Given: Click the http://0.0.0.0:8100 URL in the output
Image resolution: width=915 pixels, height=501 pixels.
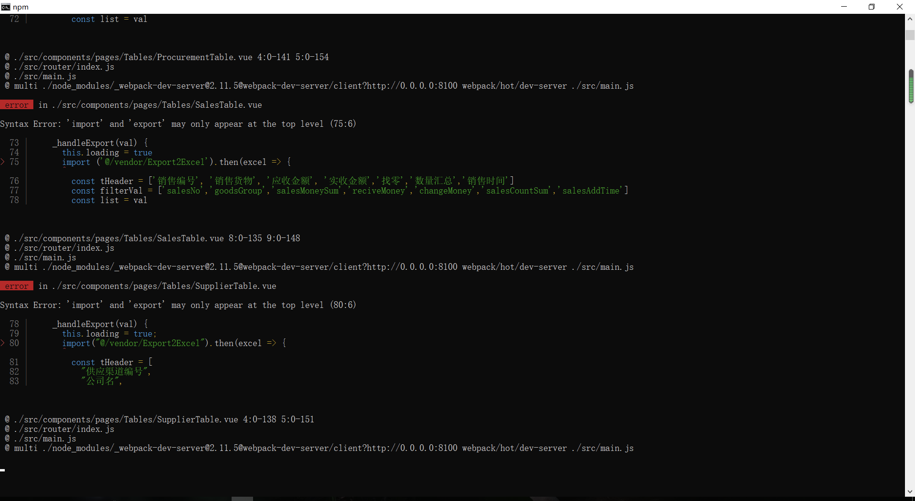Looking at the screenshot, I should [411, 86].
